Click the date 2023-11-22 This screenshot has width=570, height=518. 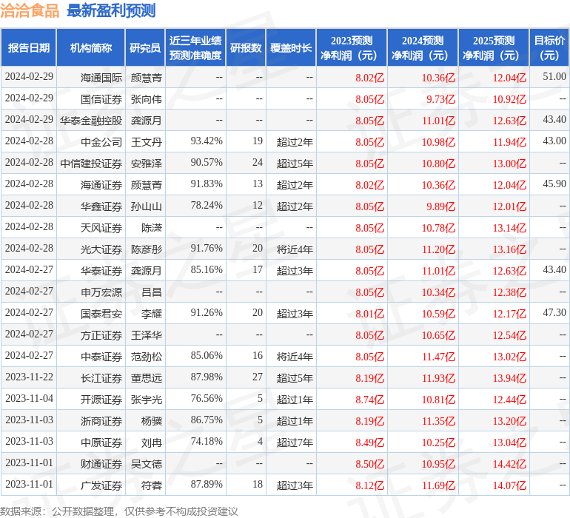click(29, 377)
